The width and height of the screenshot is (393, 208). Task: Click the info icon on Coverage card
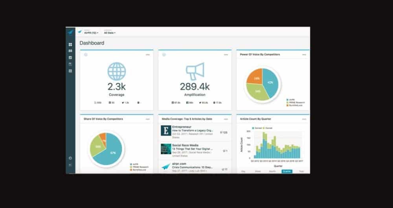point(86,55)
